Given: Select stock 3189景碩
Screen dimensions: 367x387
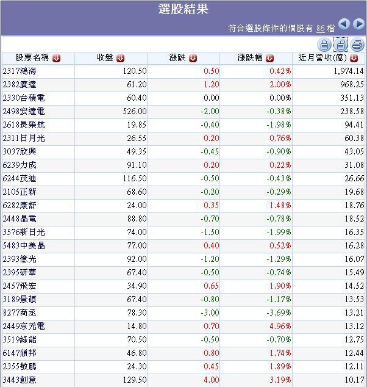Looking at the screenshot, I should 20,299.
